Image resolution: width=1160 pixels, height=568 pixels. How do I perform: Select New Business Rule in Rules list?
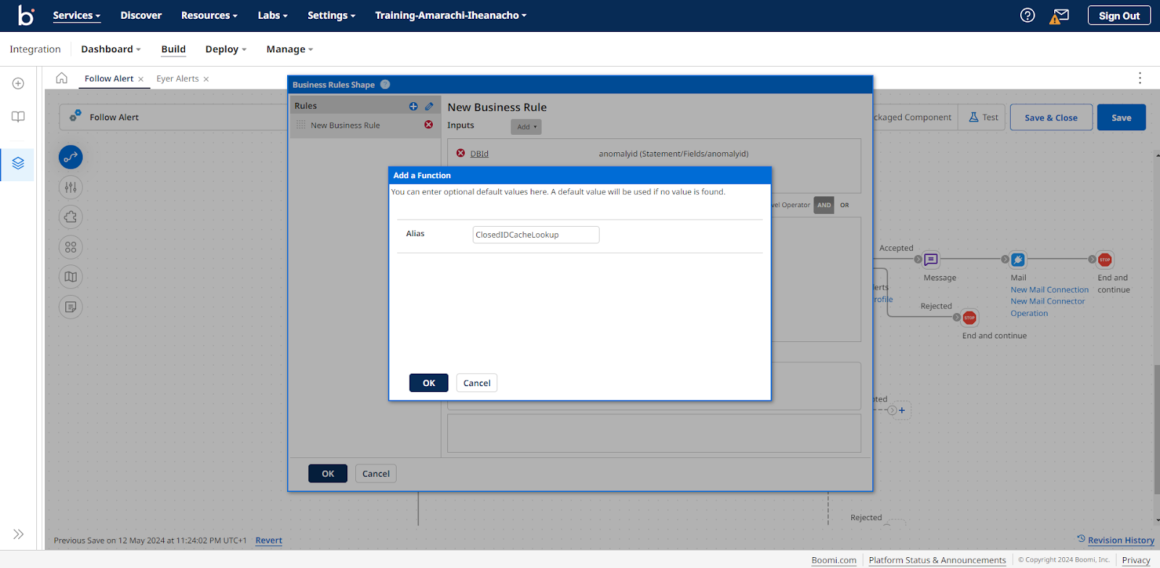345,125
